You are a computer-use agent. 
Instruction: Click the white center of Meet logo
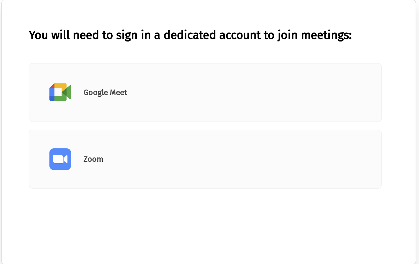click(58, 92)
